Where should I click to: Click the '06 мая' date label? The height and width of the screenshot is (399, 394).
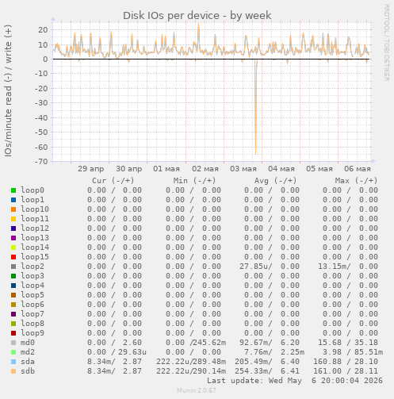pos(358,169)
